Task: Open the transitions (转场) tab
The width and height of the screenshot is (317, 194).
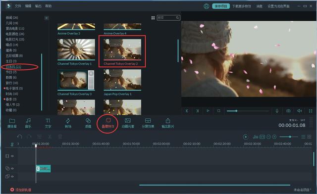Action: (x=68, y=123)
